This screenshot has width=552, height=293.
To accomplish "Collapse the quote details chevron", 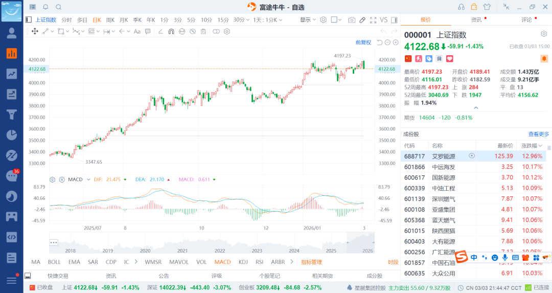I will pos(476,108).
